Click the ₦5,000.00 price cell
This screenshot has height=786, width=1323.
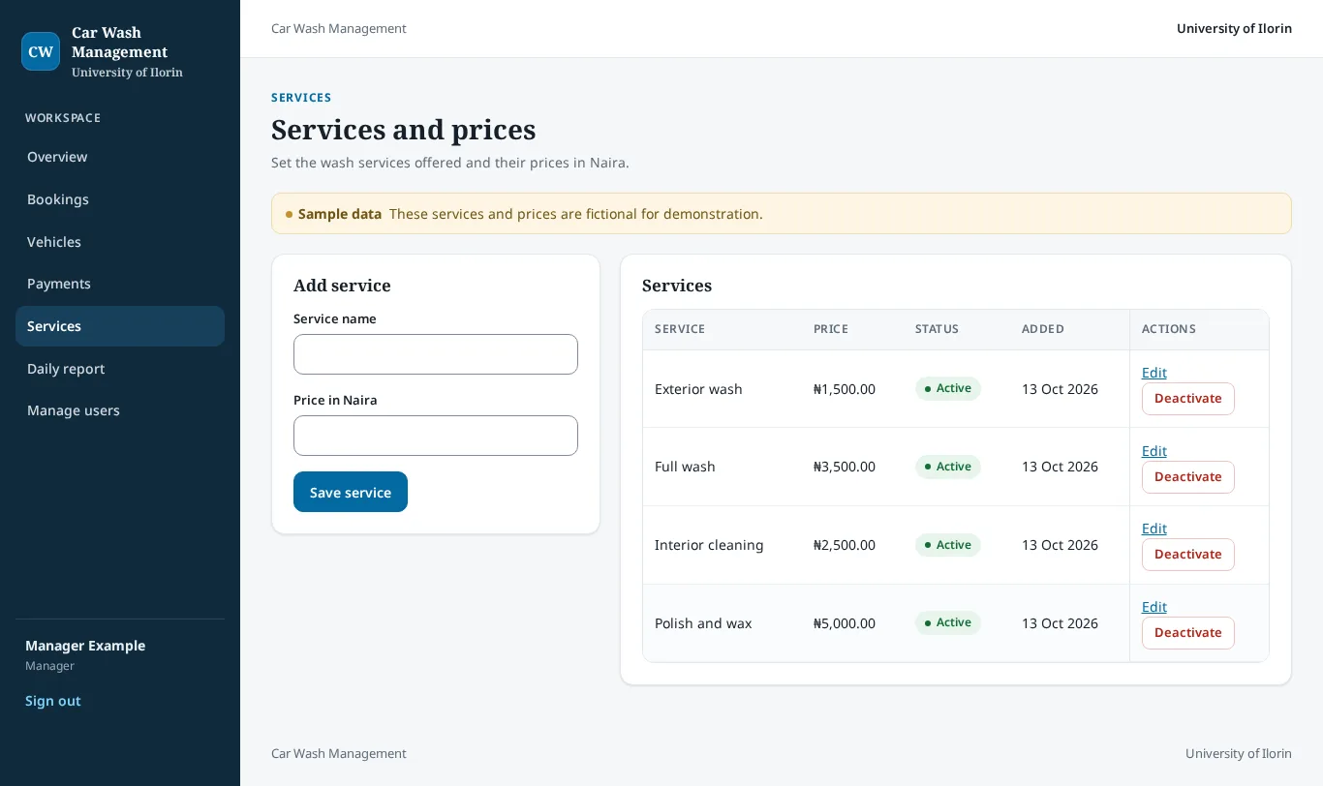click(x=845, y=623)
